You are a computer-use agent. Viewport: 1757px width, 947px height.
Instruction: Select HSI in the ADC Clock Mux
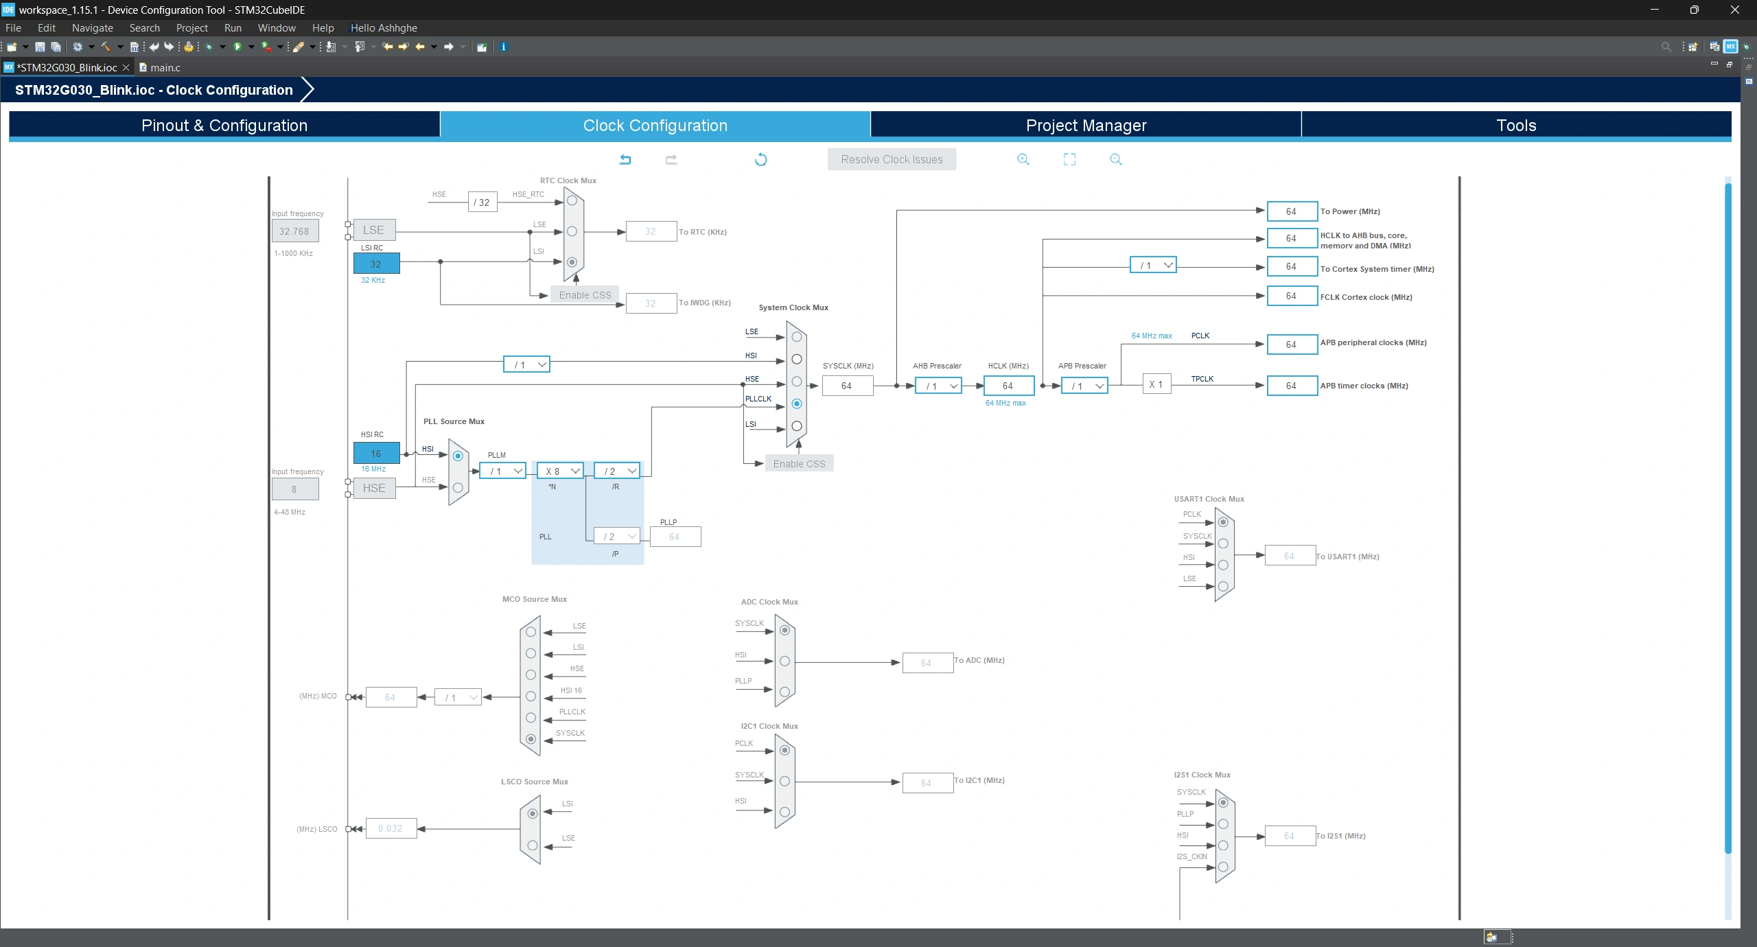tap(784, 661)
